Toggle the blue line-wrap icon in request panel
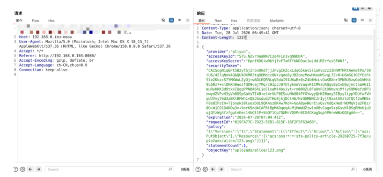The image size is (383, 177). pyautogui.click(x=171, y=20)
